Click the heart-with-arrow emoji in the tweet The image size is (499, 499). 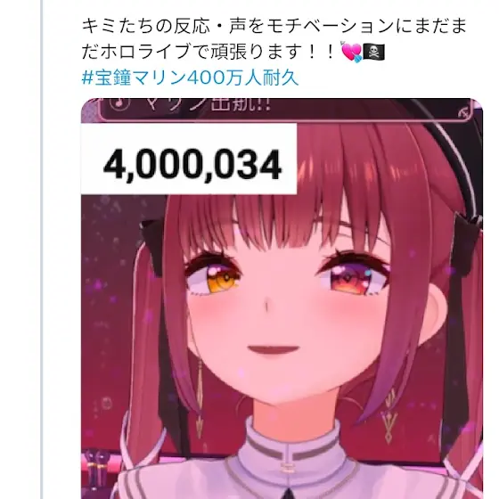351,52
